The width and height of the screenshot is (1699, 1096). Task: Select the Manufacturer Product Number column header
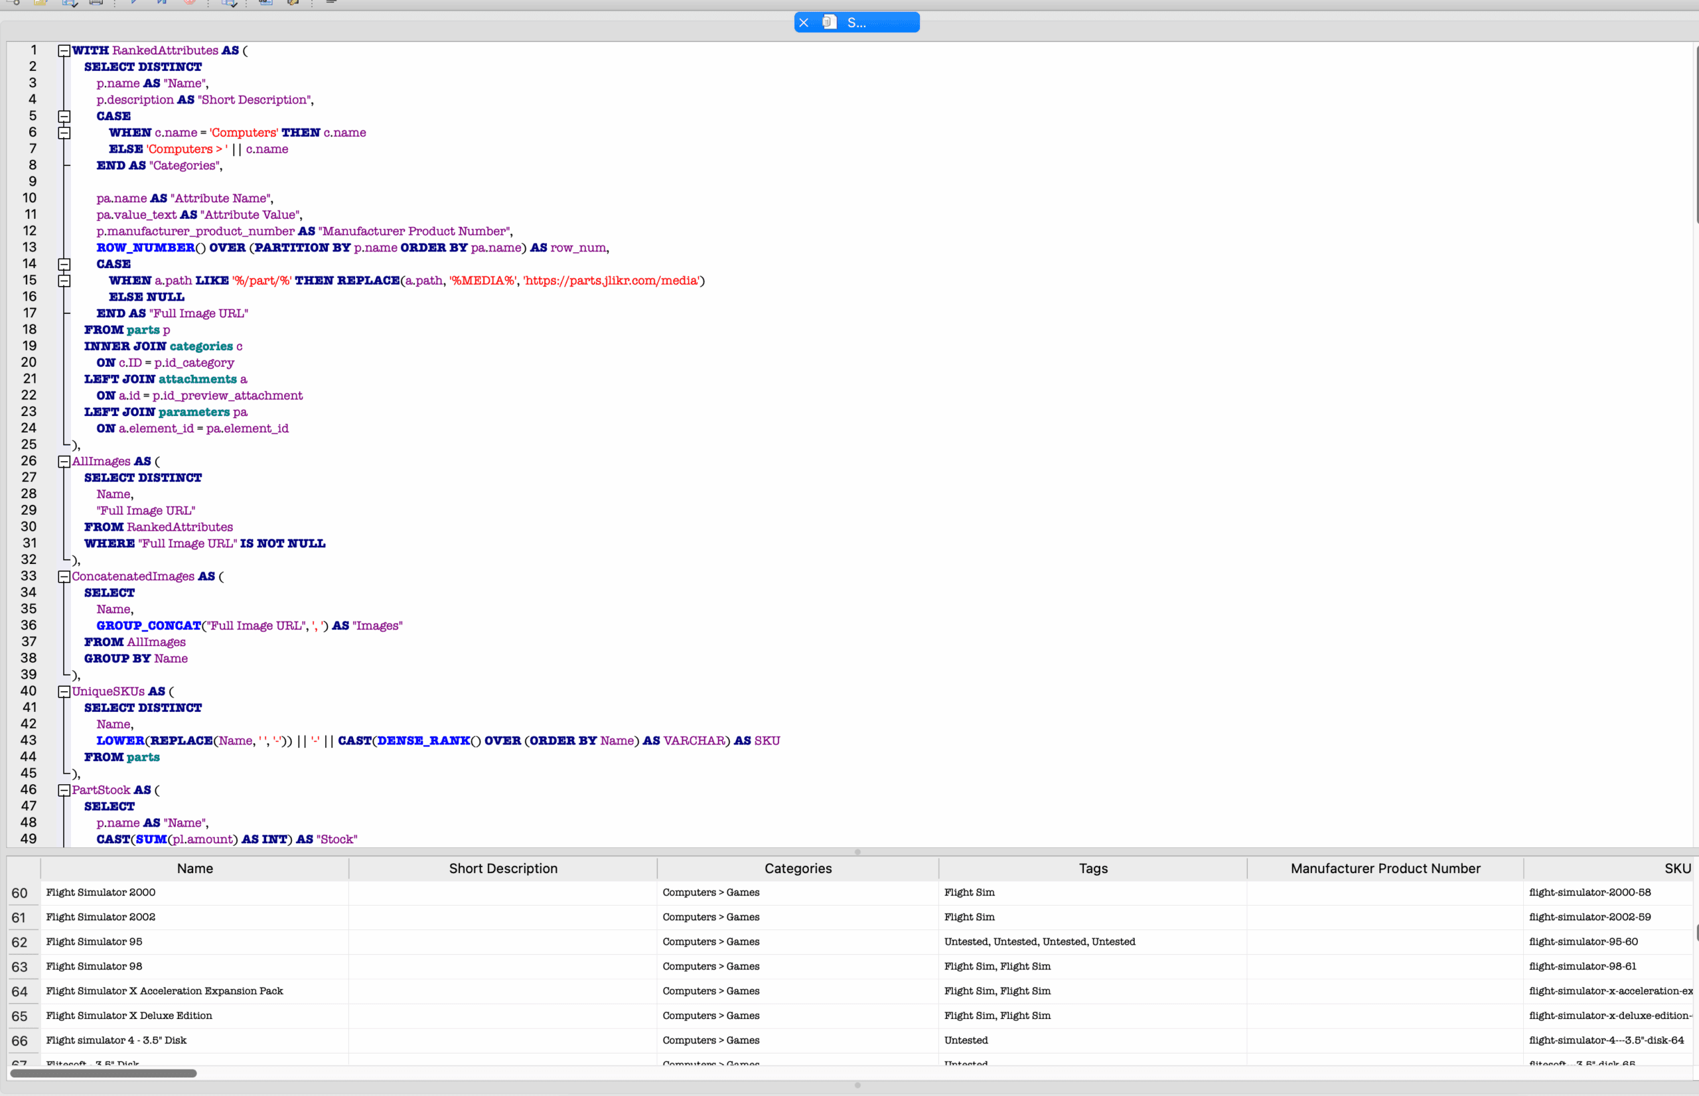tap(1384, 868)
